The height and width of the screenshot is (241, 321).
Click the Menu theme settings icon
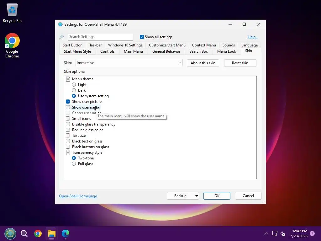68,79
